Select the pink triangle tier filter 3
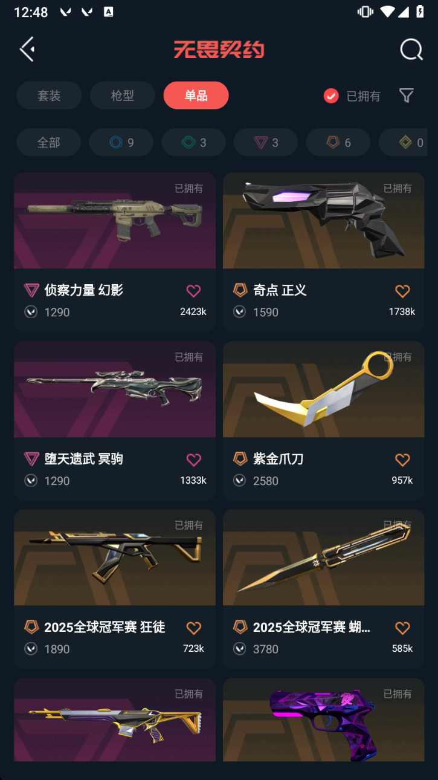Screen dimensions: 438x780 (x=266, y=142)
